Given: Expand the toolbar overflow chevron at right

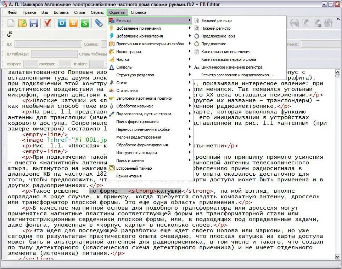Looking at the screenshot, I should [338, 19].
